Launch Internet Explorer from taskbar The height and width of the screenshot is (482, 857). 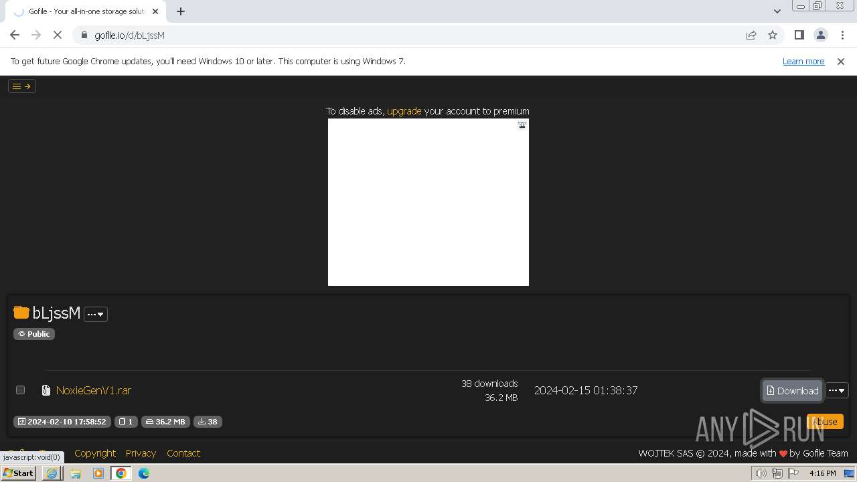[52, 473]
